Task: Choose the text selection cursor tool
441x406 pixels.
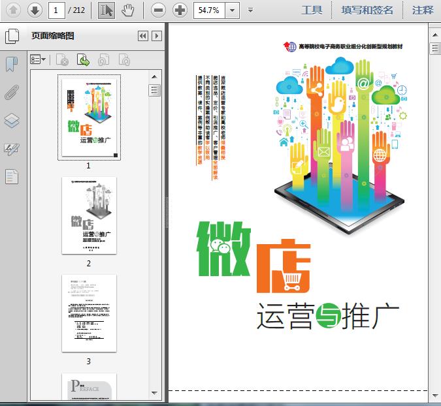Action: tap(106, 10)
